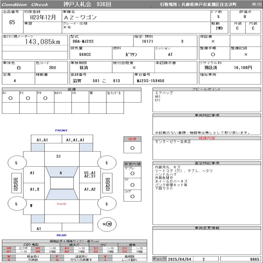The width and height of the screenshot is (263, 263).
Task: Click the red X legend code
Action: click(9, 260)
